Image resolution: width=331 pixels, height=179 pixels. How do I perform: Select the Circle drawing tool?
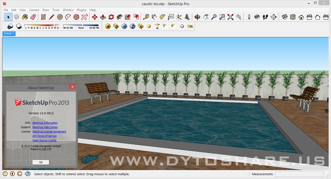point(60,17)
